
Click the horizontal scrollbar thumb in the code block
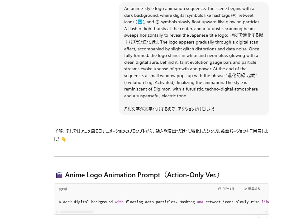click(76, 212)
